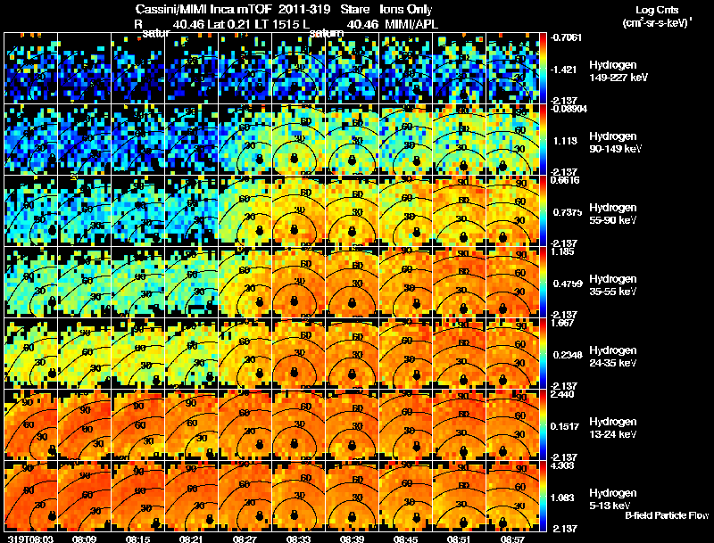
Task: Click the '319T08:03' time axis label
Action: [30, 539]
